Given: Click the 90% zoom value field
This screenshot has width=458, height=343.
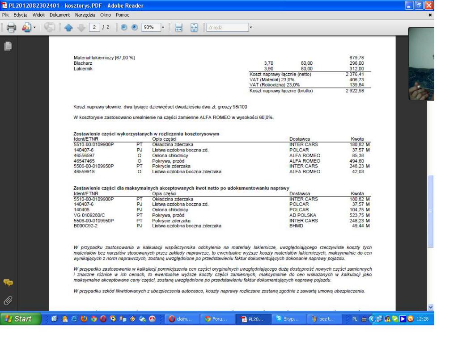Looking at the screenshot, I should (151, 27).
